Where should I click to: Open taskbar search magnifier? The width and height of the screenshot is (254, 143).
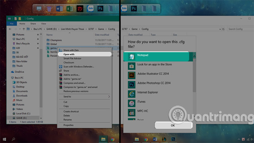(x=13, y=139)
